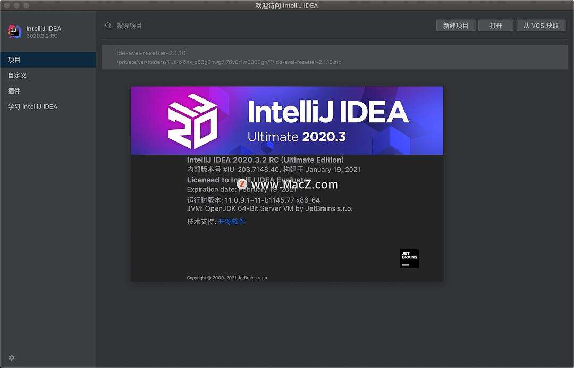
Task: Open settings with the gear icon
Action: [12, 358]
